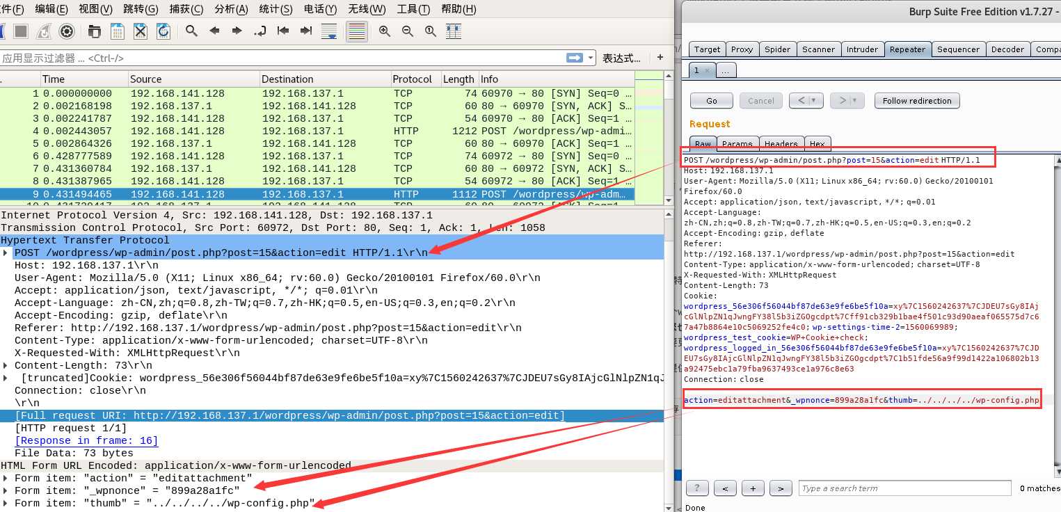Open the 编辑(E) menu

point(51,9)
